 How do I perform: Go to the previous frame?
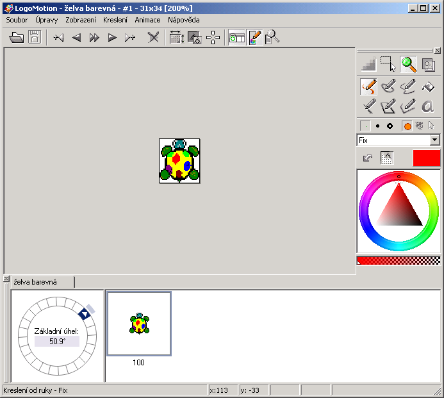tap(76, 38)
